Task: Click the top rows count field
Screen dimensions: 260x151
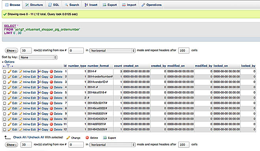Action: pos(26,50)
